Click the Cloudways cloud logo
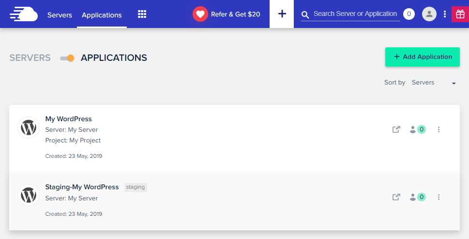Image resolution: width=469 pixels, height=239 pixels. click(23, 14)
